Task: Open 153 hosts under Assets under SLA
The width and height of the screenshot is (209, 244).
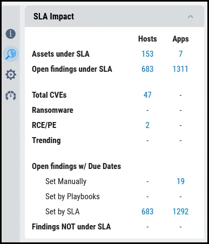Action: click(147, 54)
